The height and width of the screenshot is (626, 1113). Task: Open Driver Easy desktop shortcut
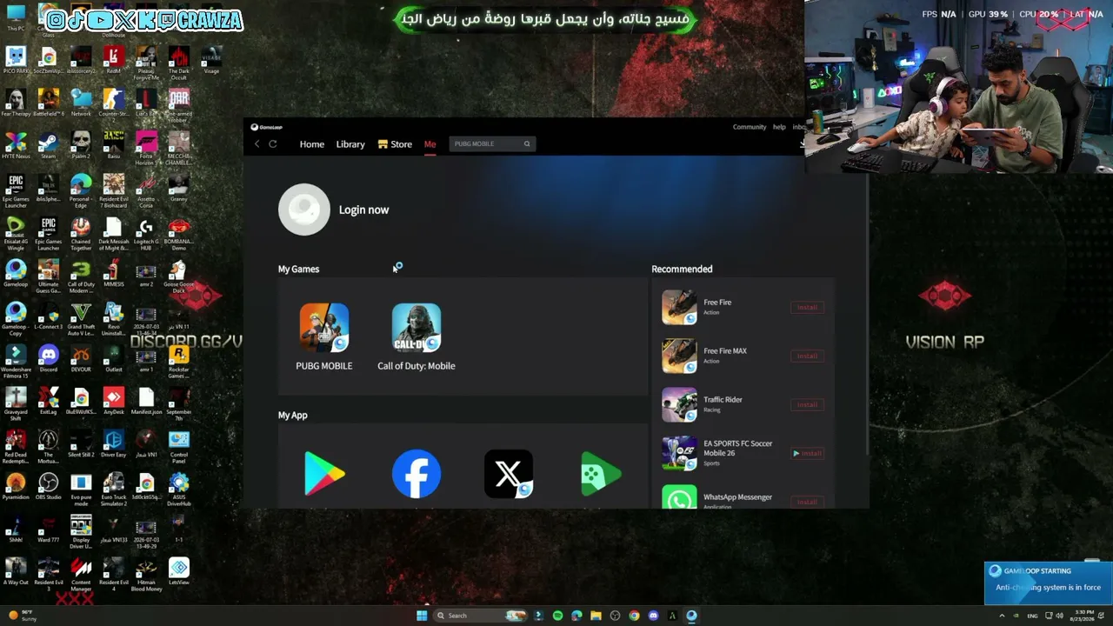(x=114, y=443)
